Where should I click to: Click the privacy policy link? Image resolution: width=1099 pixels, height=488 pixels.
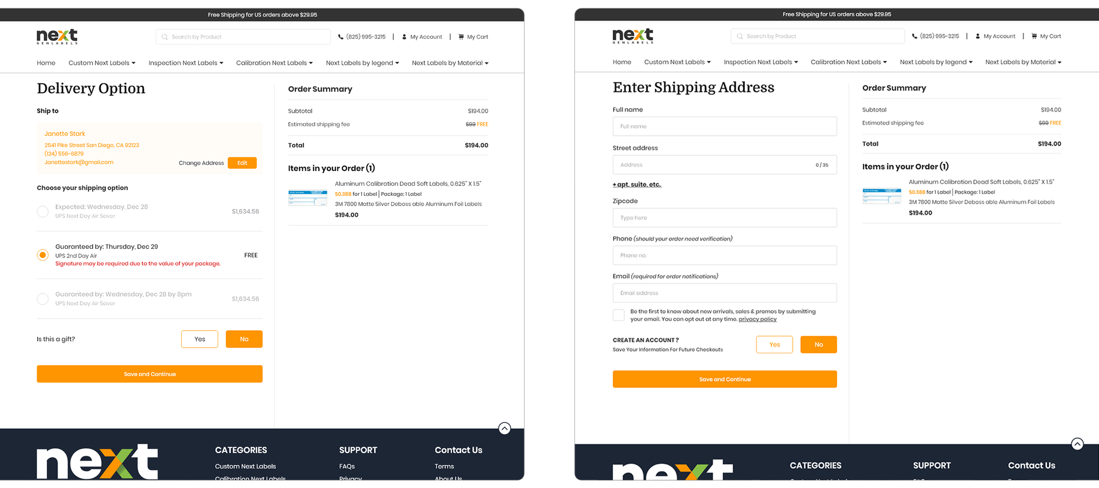[x=757, y=319]
